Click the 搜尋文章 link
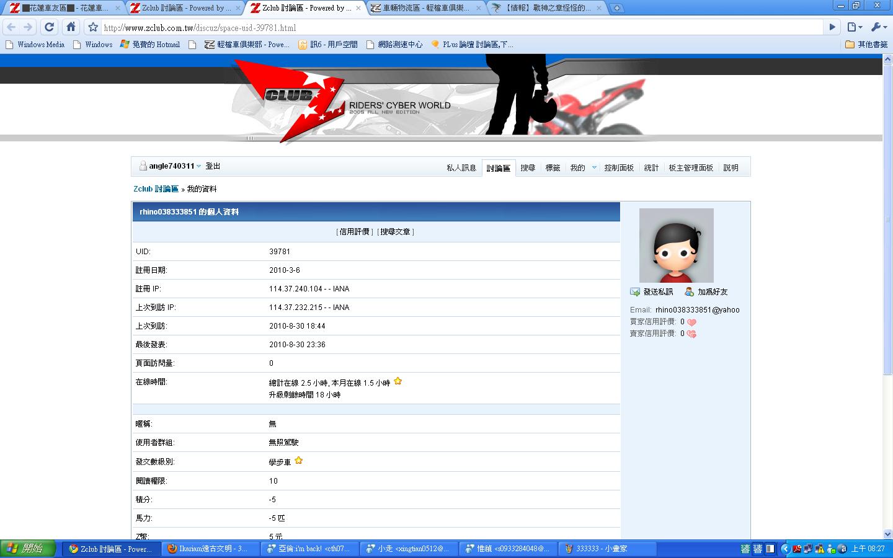This screenshot has width=893, height=558. [x=396, y=232]
